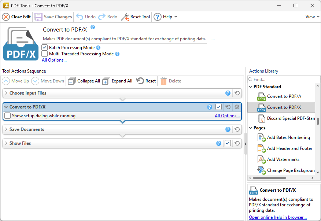The height and width of the screenshot is (221, 321).
Task: Collapse the Actions Library panel splitter arrow
Action: [246, 144]
